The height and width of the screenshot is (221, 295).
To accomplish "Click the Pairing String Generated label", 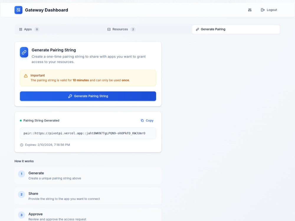I will tap(41, 121).
